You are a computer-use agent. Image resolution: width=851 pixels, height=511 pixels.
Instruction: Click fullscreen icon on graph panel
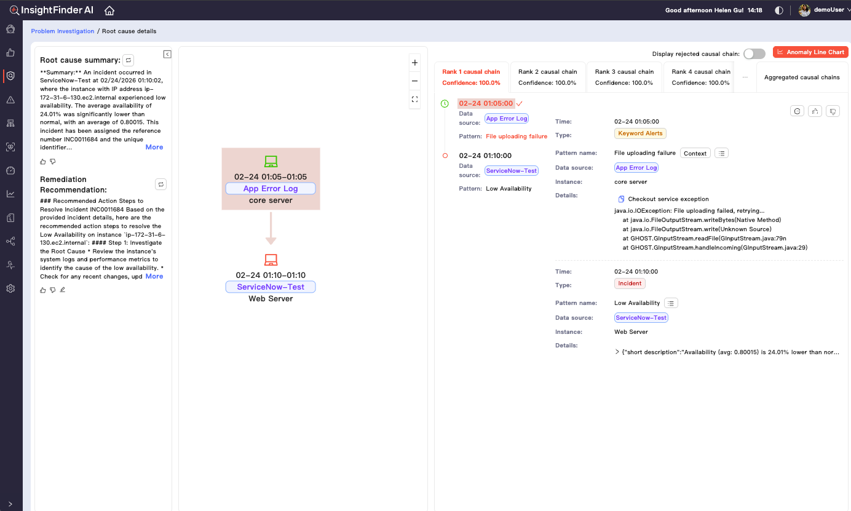tap(414, 99)
